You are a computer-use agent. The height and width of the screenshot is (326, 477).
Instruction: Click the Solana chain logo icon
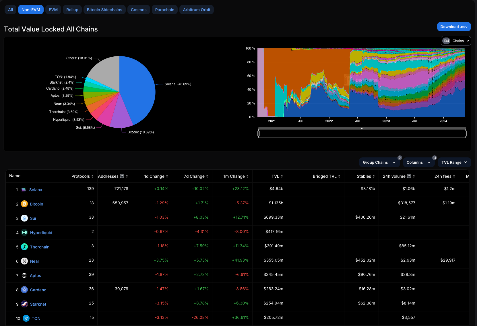point(24,190)
